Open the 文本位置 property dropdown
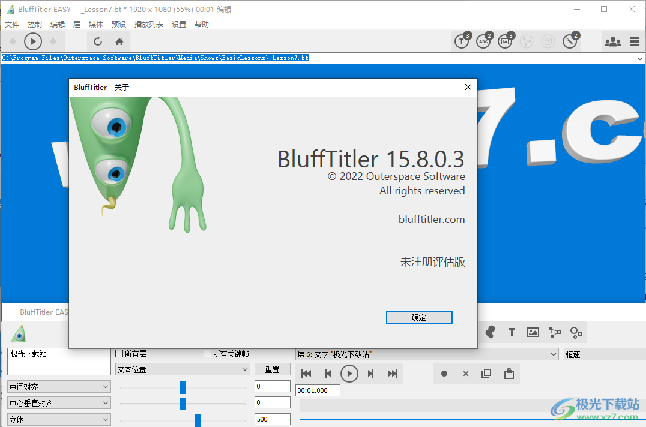Viewport: 646px width, 427px height. 183,369
